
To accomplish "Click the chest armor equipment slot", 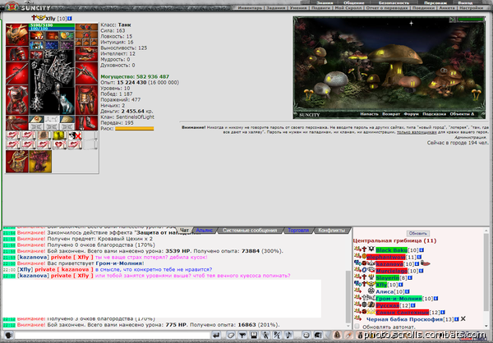I will tap(17, 100).
